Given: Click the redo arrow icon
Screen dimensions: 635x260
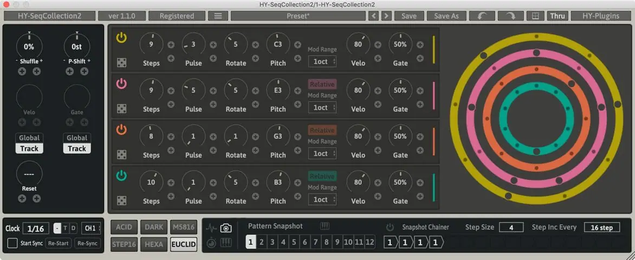Looking at the screenshot, I should (x=510, y=16).
